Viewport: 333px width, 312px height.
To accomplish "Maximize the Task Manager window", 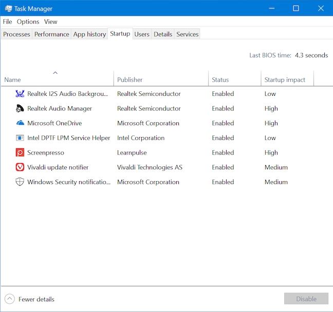I will (296, 8).
